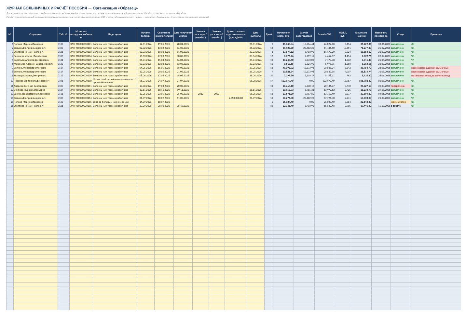This screenshot has height=316, width=467.
Task: Click the «ждём листок» status cell
Action: pos(401,102)
